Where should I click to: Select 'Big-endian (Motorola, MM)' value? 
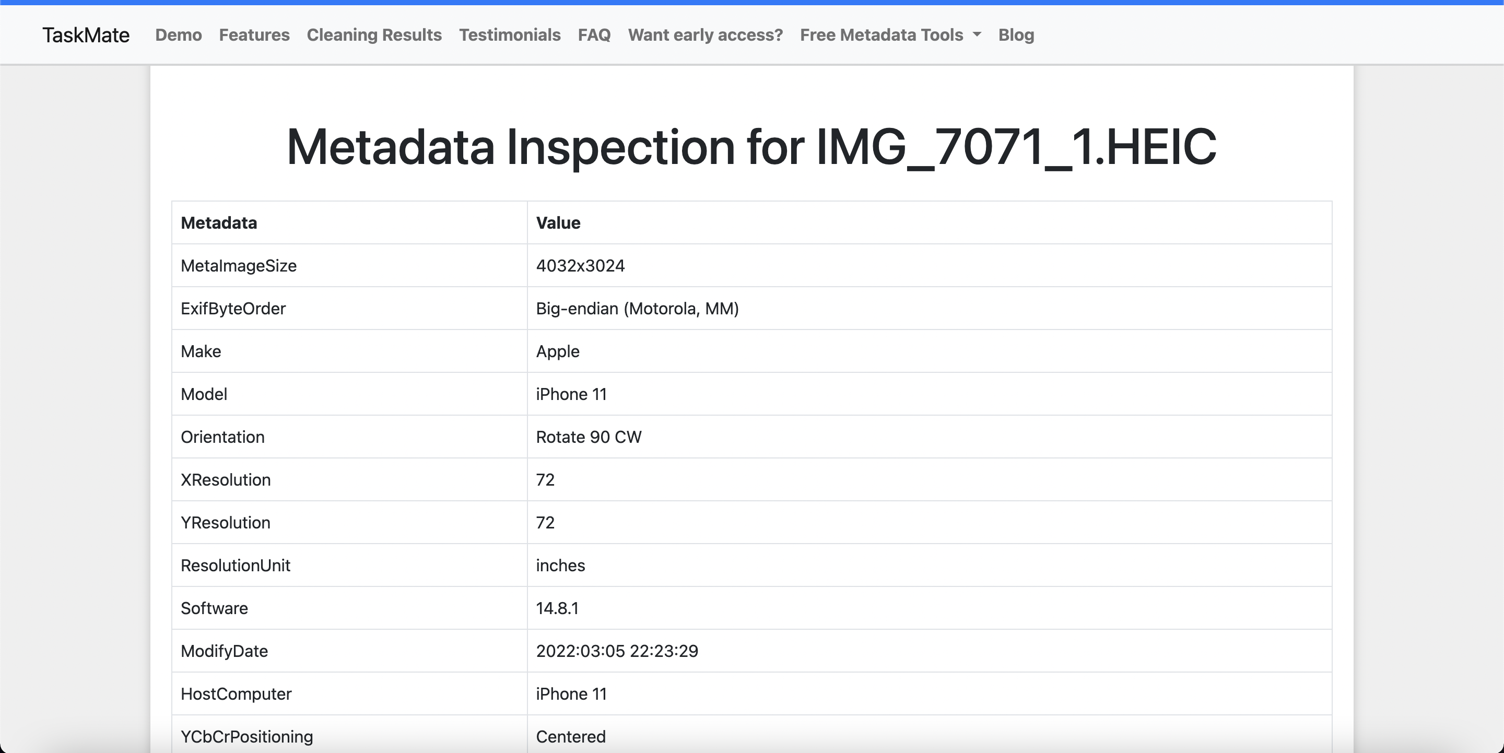pos(638,308)
